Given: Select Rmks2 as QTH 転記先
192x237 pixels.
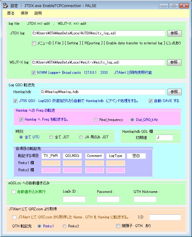Looking at the screenshot, I should tap(64, 226).
